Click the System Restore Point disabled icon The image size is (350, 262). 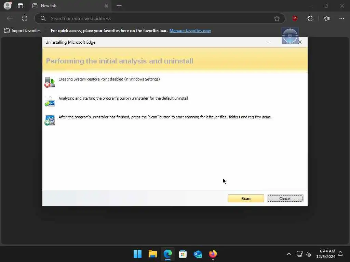(x=50, y=82)
